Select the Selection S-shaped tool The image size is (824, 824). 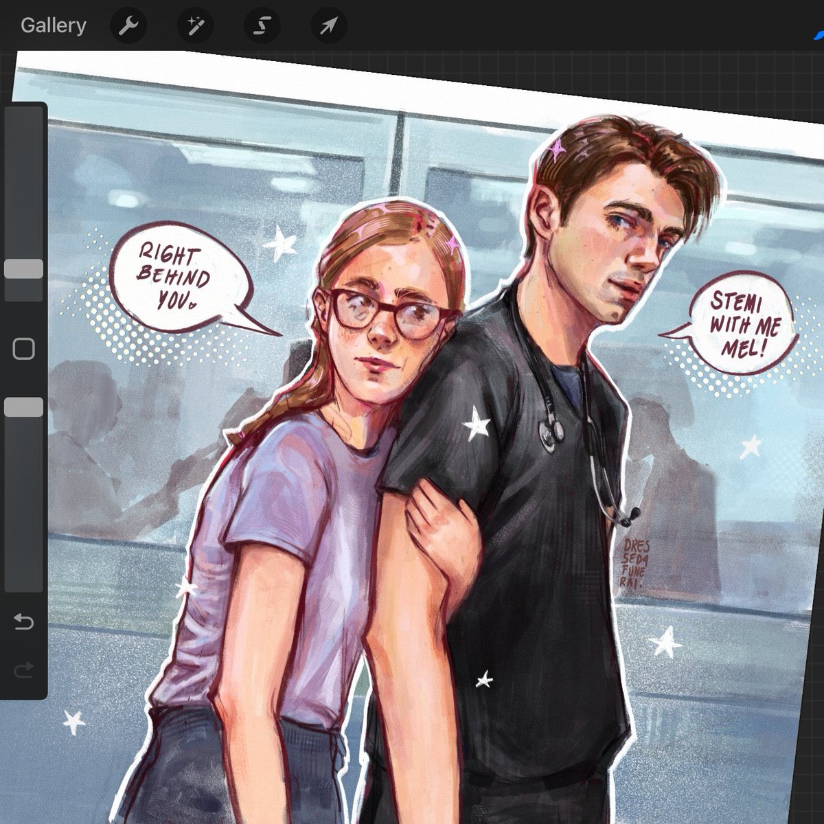(x=262, y=26)
